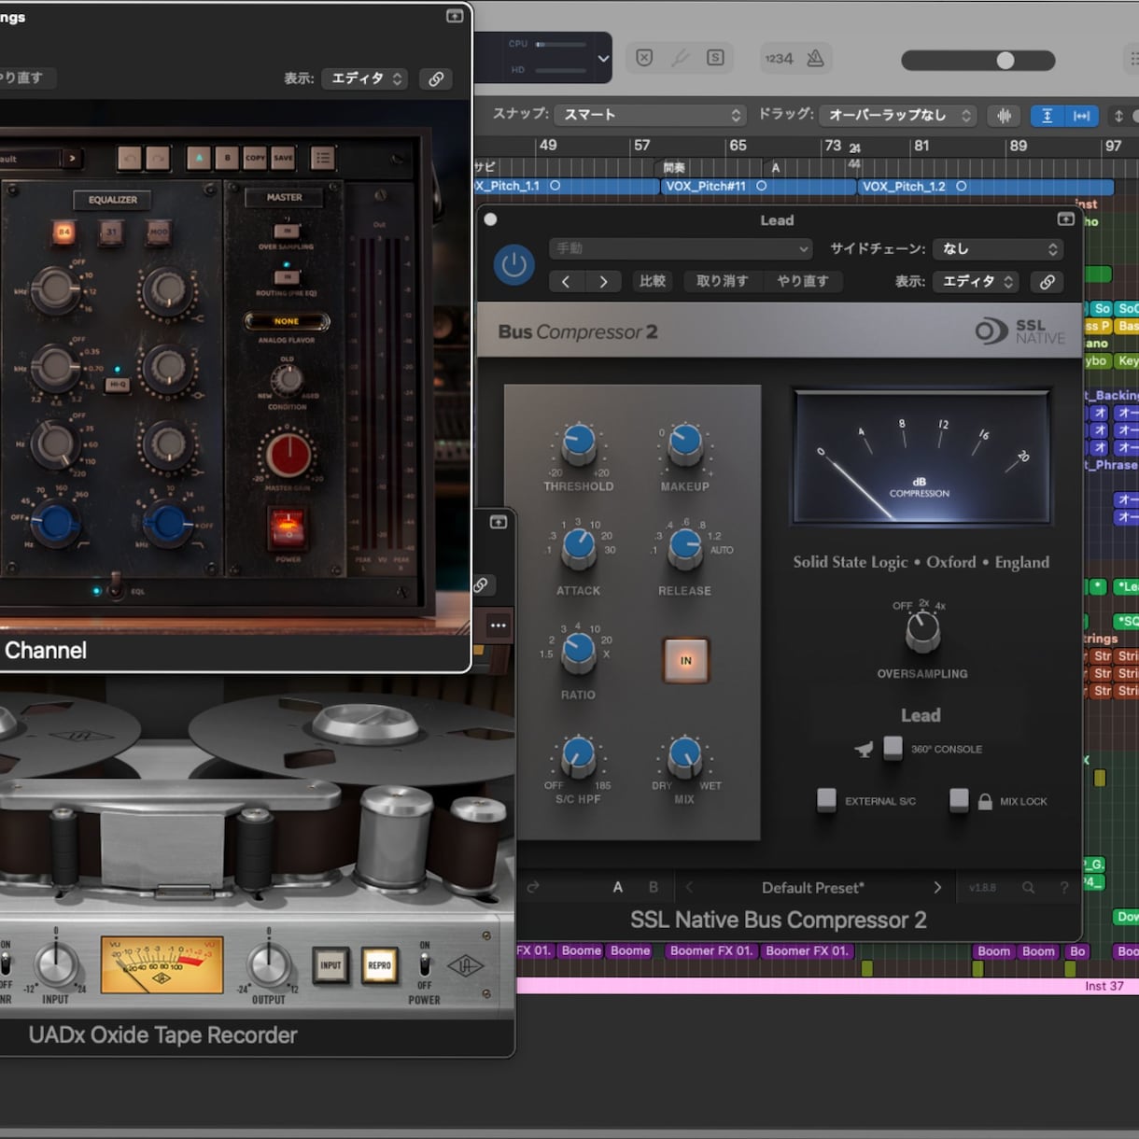1139x1139 pixels.
Task: Click the link icon in the channel strip plugin header
Action: pos(436,79)
